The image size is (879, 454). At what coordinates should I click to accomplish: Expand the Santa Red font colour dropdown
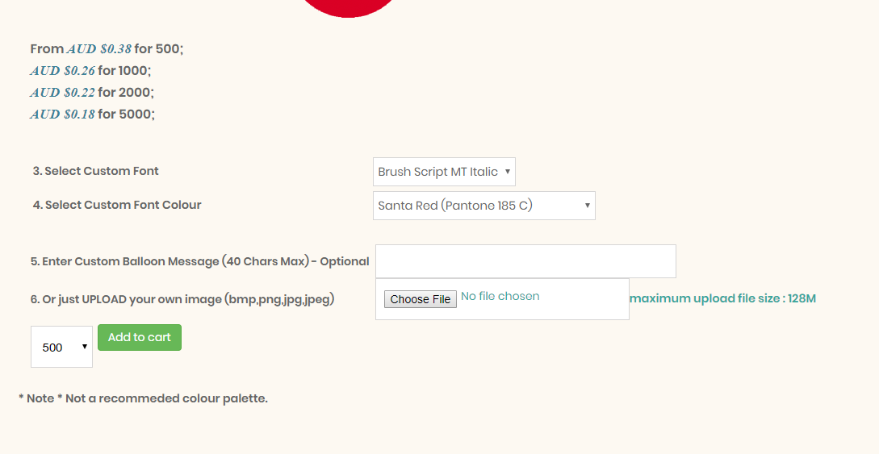pyautogui.click(x=483, y=206)
